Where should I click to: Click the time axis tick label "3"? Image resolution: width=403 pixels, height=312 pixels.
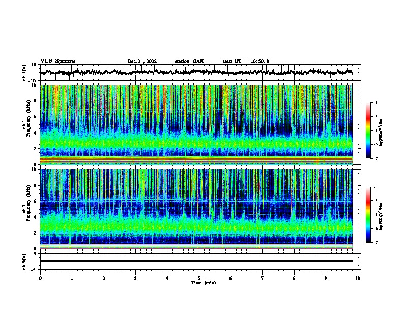135,278
